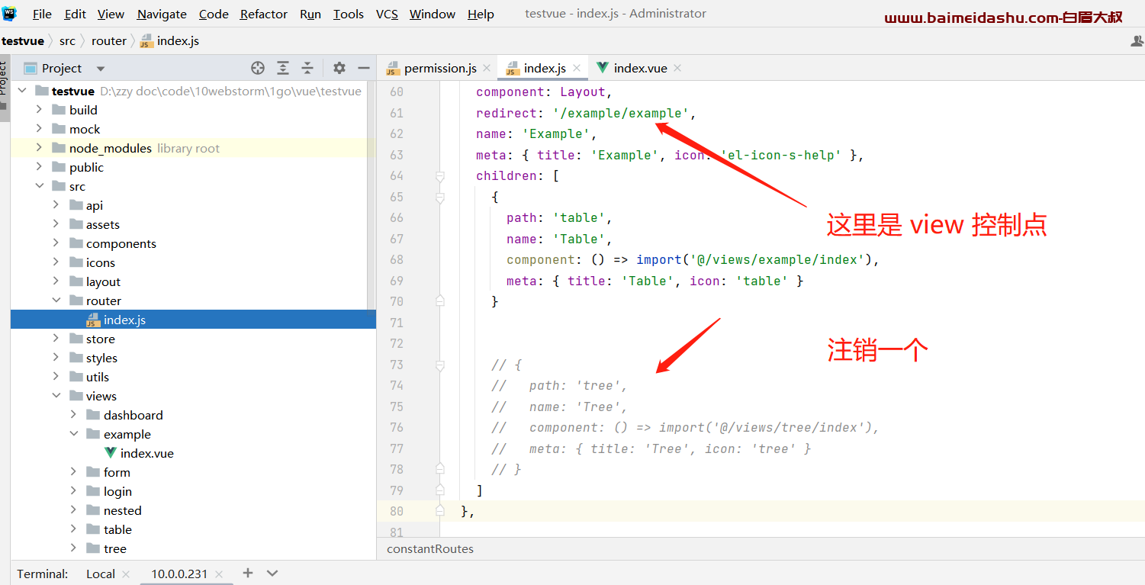The width and height of the screenshot is (1145, 585).
Task: Click on the redirect '/example/example' code line
Action: [587, 113]
